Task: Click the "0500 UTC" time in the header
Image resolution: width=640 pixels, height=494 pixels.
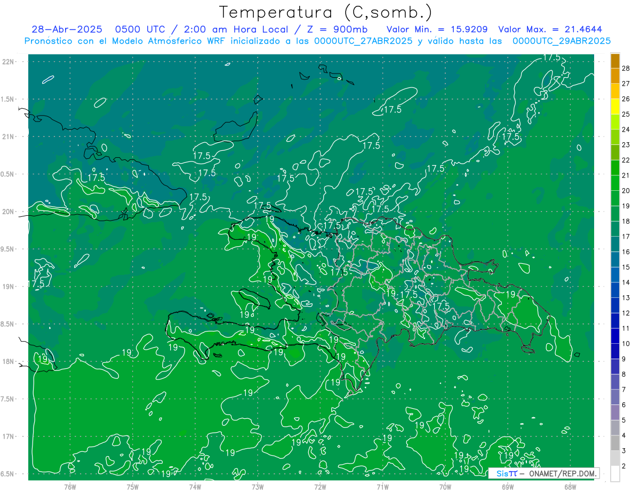Action: (x=141, y=29)
